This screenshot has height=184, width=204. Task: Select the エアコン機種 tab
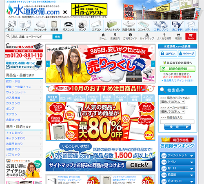click(148, 98)
